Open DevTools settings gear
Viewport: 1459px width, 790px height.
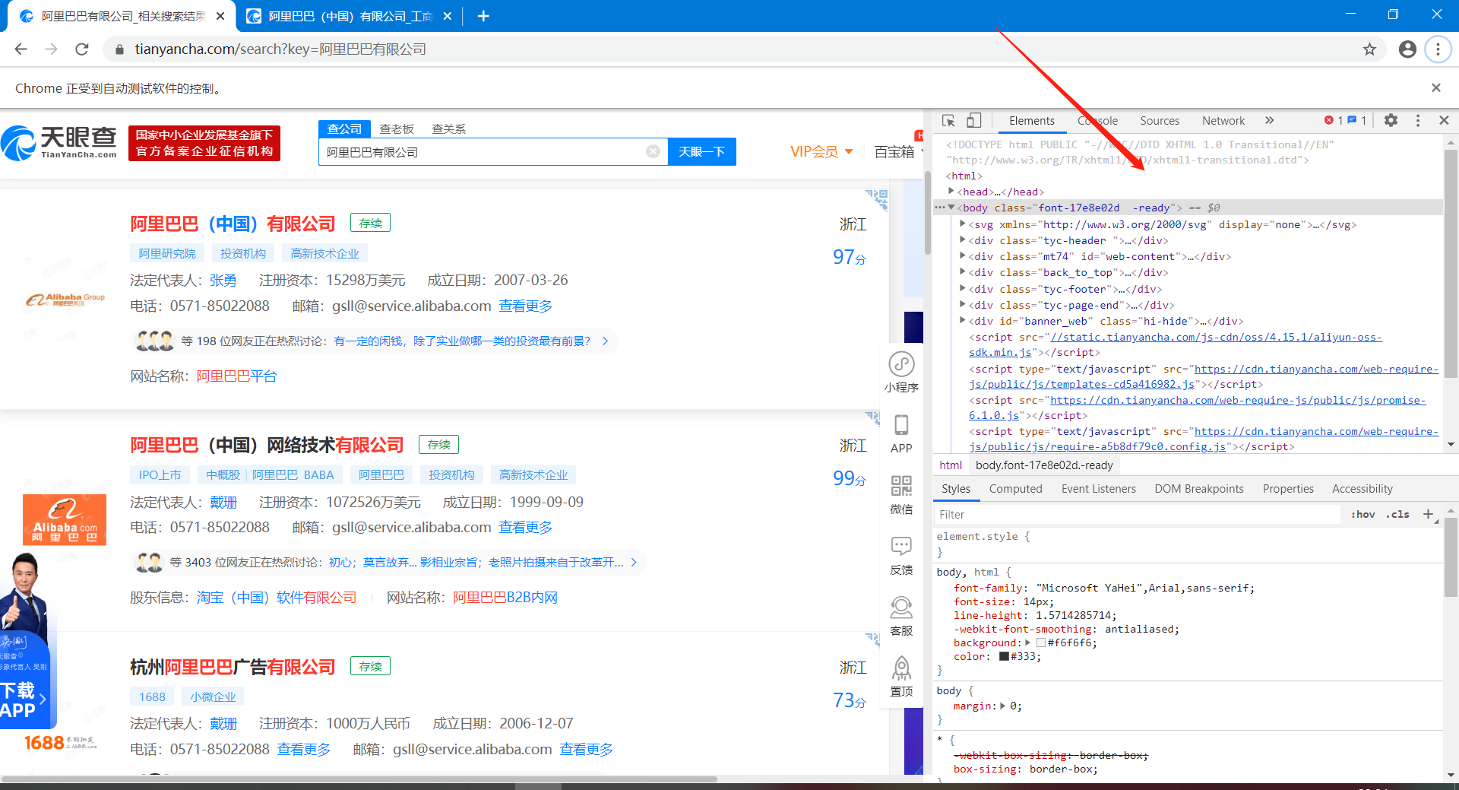pyautogui.click(x=1391, y=120)
